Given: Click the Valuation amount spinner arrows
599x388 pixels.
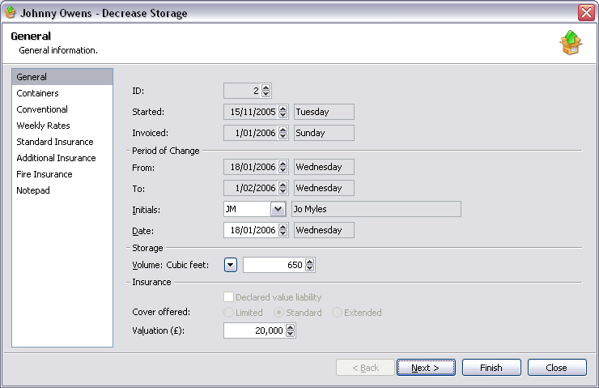Looking at the screenshot, I should (291, 330).
